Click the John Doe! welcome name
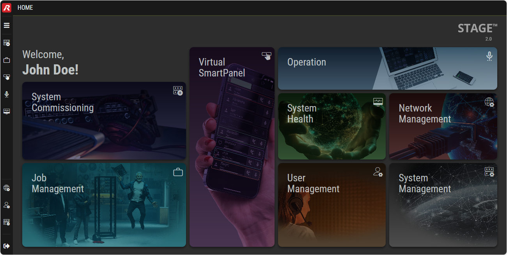This screenshot has height=255, width=507. (50, 69)
